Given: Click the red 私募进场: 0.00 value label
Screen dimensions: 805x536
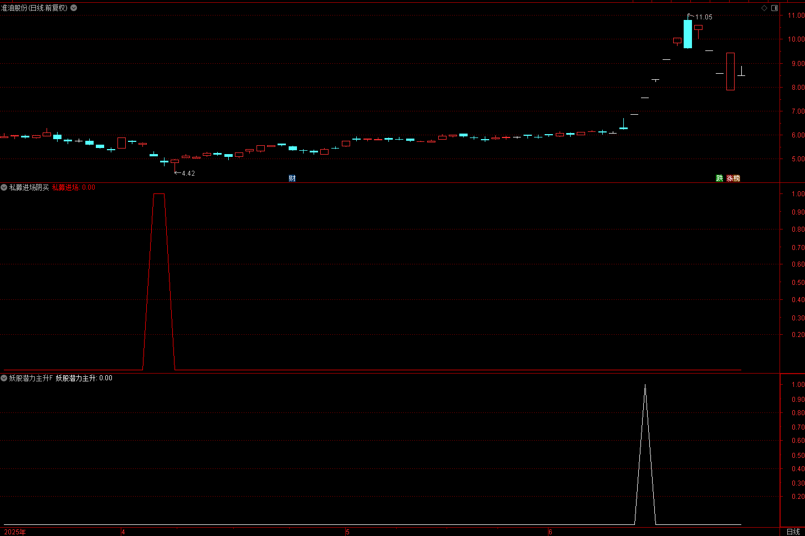Looking at the screenshot, I should (74, 187).
